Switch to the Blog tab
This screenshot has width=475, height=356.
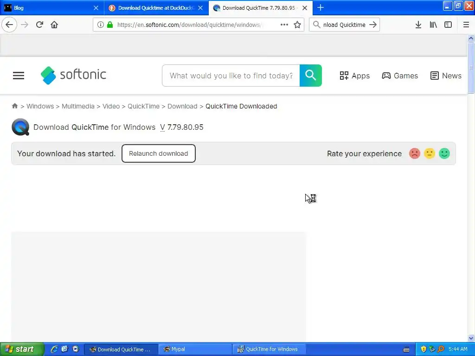(52, 7)
